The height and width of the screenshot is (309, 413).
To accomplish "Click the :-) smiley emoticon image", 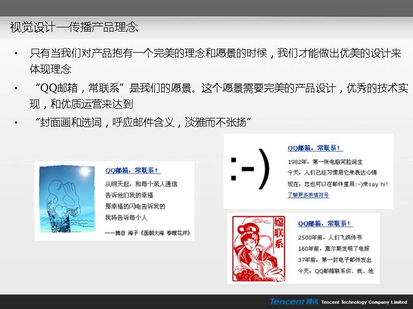I will click(x=250, y=171).
